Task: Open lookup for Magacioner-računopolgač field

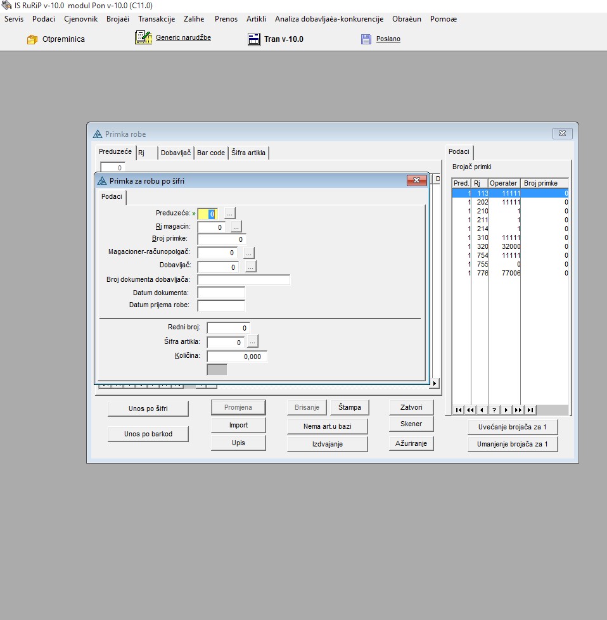Action: (x=248, y=253)
